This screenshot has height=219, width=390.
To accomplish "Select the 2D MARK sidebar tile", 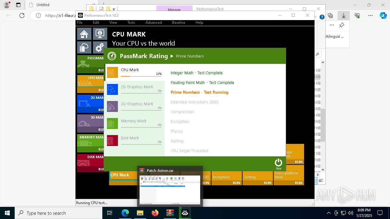I will point(90,103).
